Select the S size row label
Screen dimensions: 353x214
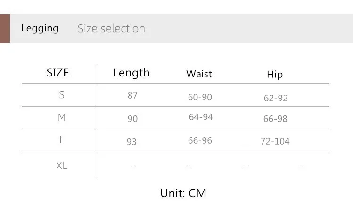(x=62, y=95)
